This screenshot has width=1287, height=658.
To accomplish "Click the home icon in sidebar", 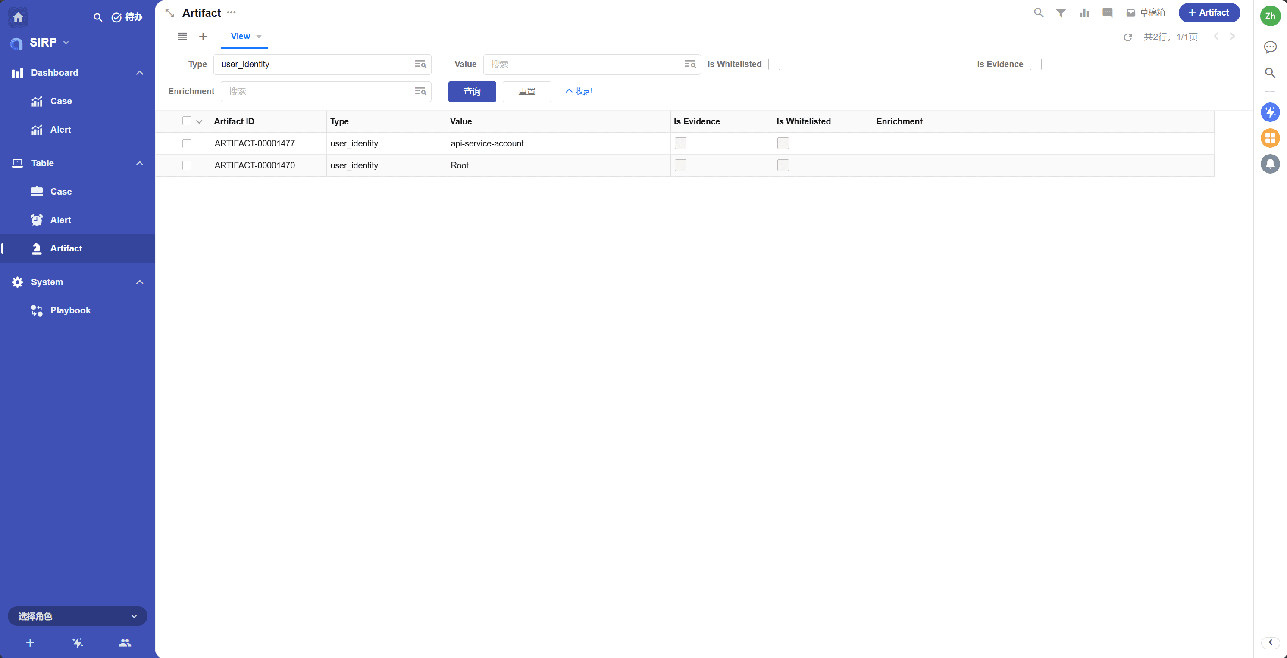I will click(18, 17).
